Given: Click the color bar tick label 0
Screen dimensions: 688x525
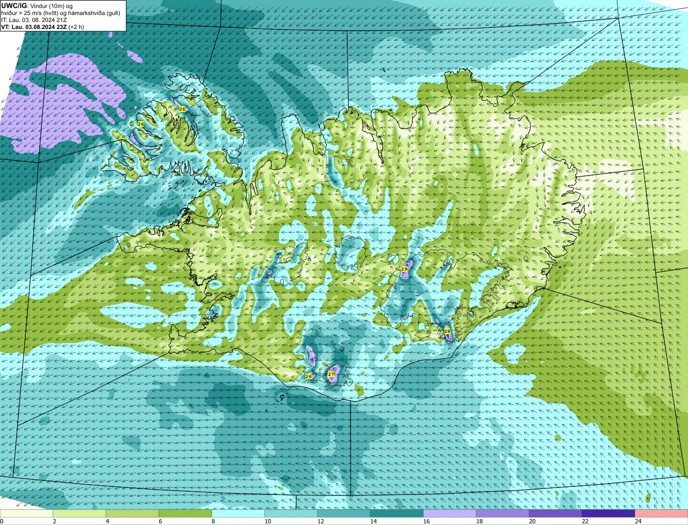Looking at the screenshot, I should coord(2,521).
